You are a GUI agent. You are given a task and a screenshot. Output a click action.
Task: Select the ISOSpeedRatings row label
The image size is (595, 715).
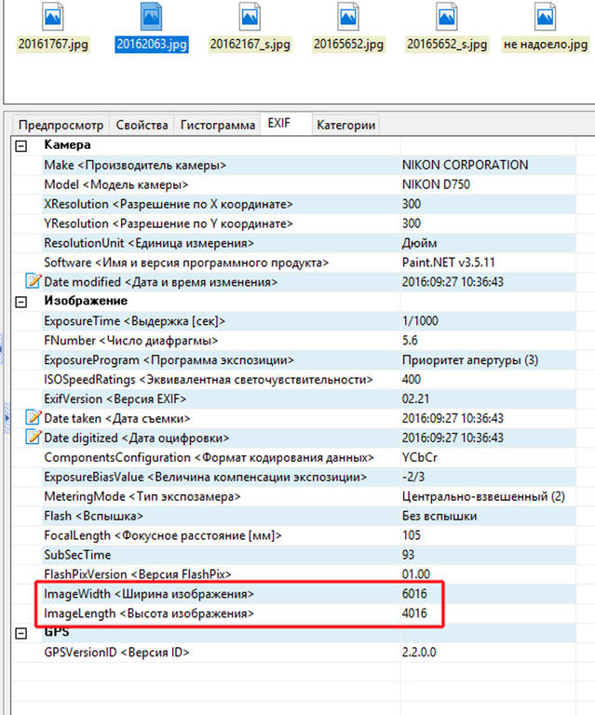(x=209, y=380)
